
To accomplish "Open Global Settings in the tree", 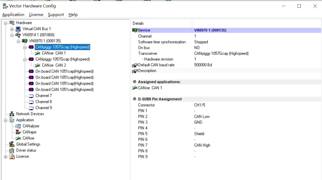I will tap(28, 144).
